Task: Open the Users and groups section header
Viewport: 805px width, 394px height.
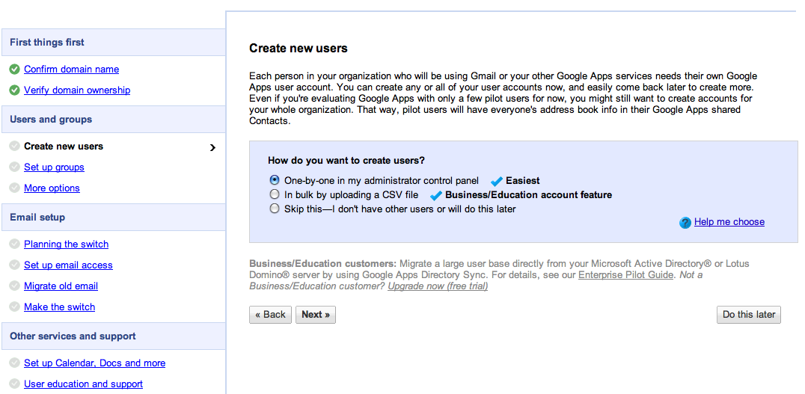Action: click(51, 120)
